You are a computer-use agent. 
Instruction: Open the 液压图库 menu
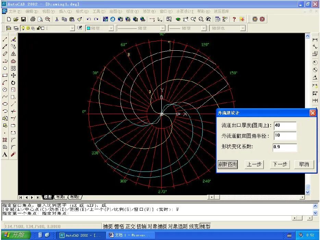tap(221, 11)
